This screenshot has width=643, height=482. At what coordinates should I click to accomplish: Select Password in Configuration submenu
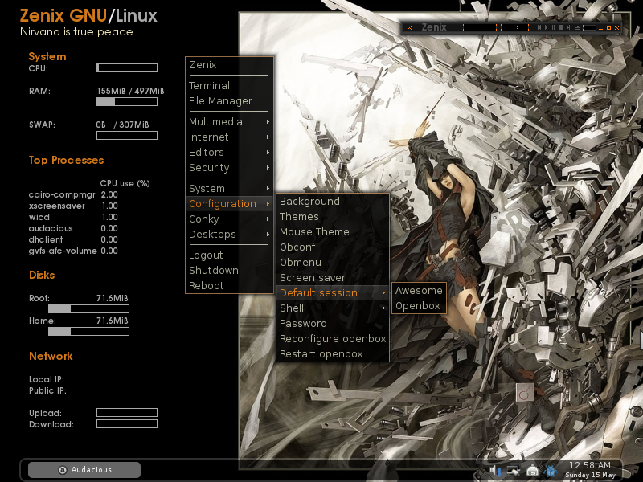click(x=333, y=324)
